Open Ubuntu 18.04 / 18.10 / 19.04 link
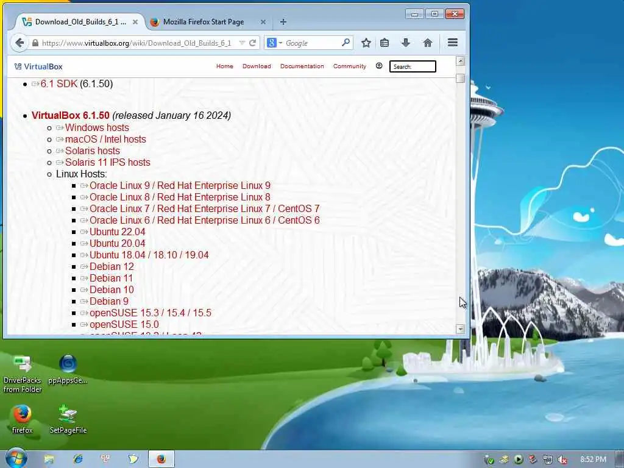 149,255
